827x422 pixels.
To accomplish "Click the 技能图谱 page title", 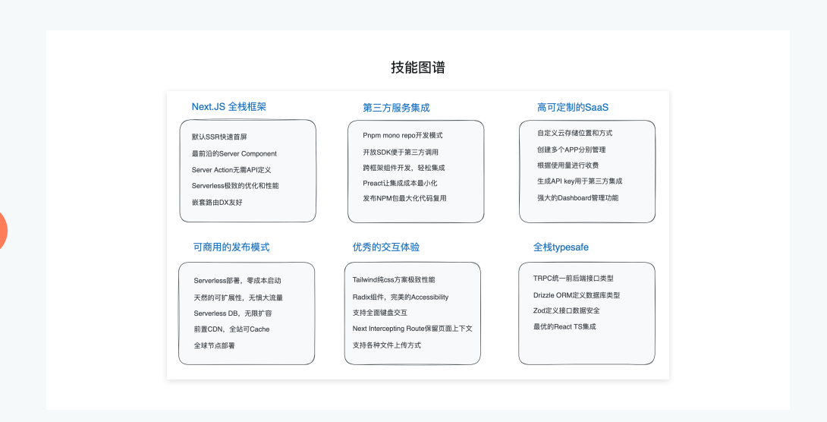I will 418,68.
